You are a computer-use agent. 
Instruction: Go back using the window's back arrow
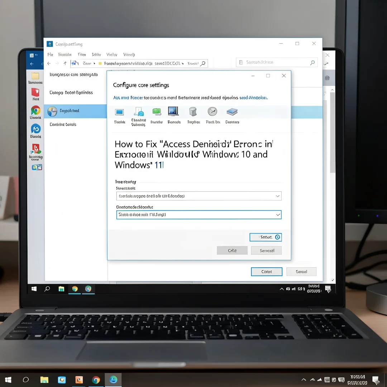point(49,63)
